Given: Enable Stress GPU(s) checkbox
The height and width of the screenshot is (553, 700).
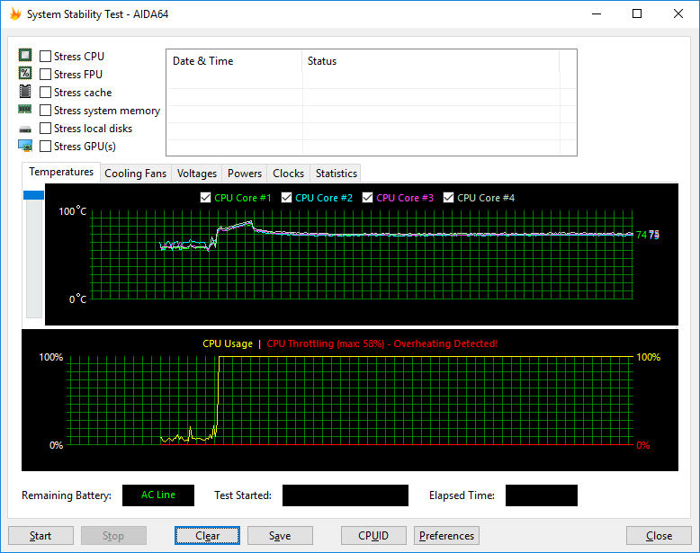Looking at the screenshot, I should 45,147.
